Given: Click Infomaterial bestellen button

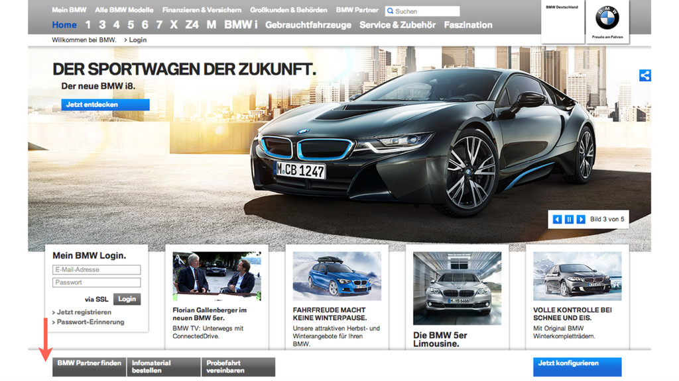Looking at the screenshot, I should pyautogui.click(x=164, y=366).
